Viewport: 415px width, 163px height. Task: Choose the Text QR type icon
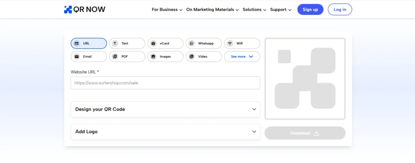(x=115, y=43)
